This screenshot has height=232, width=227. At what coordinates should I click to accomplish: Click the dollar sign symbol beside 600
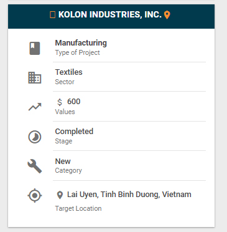60,102
